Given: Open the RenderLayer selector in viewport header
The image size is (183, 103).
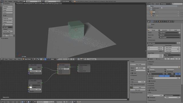Looking at the screenshot, I should pos(91,59).
